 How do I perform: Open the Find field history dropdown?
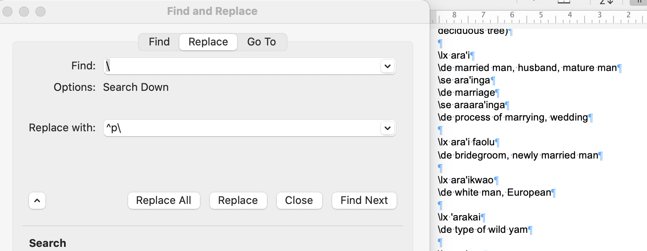(387, 66)
